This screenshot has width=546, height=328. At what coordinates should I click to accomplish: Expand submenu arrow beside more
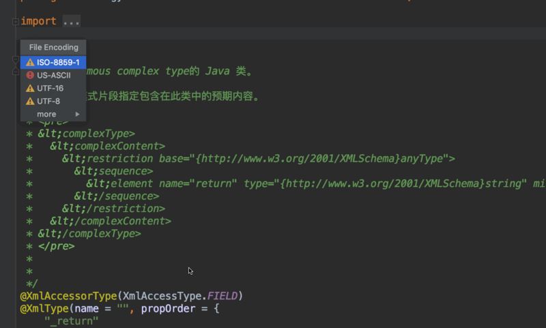tap(77, 114)
